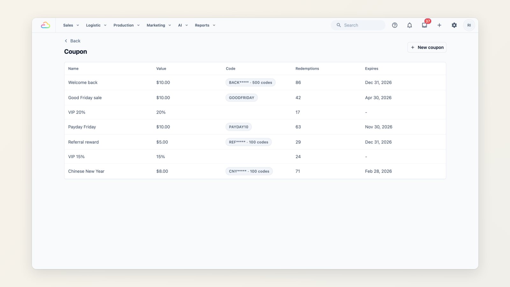Screen dimensions: 510x287
Task: Click the plus quick-add icon in top bar
Action: click(439, 25)
